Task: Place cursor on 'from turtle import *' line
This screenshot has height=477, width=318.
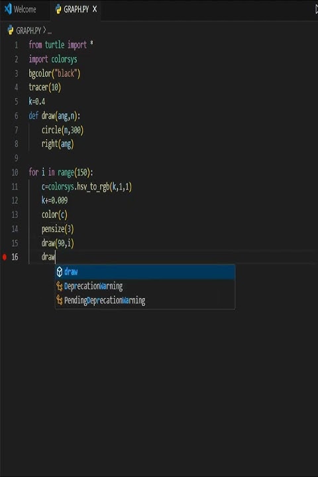Action: (61, 45)
